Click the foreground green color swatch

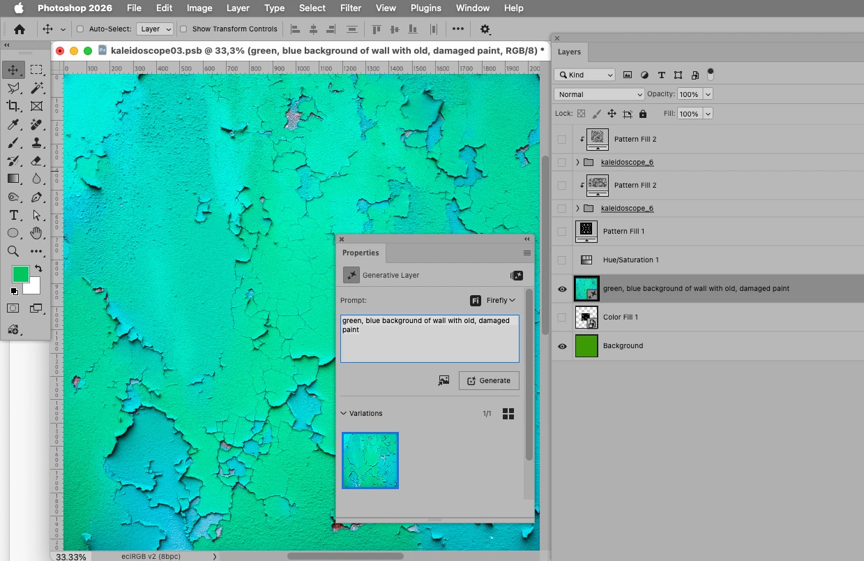click(x=21, y=274)
